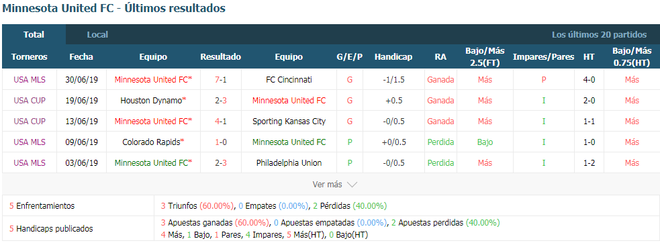Open the Colorado Rapids team page
Image resolution: width=660 pixels, height=243 pixels.
tap(152, 142)
